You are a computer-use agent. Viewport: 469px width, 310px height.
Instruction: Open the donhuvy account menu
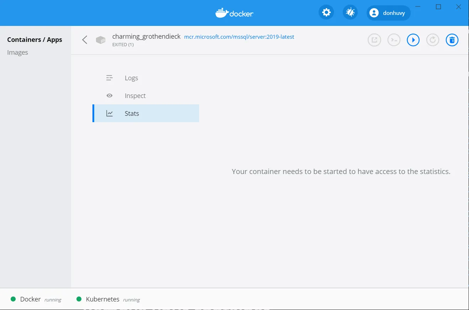tap(389, 13)
